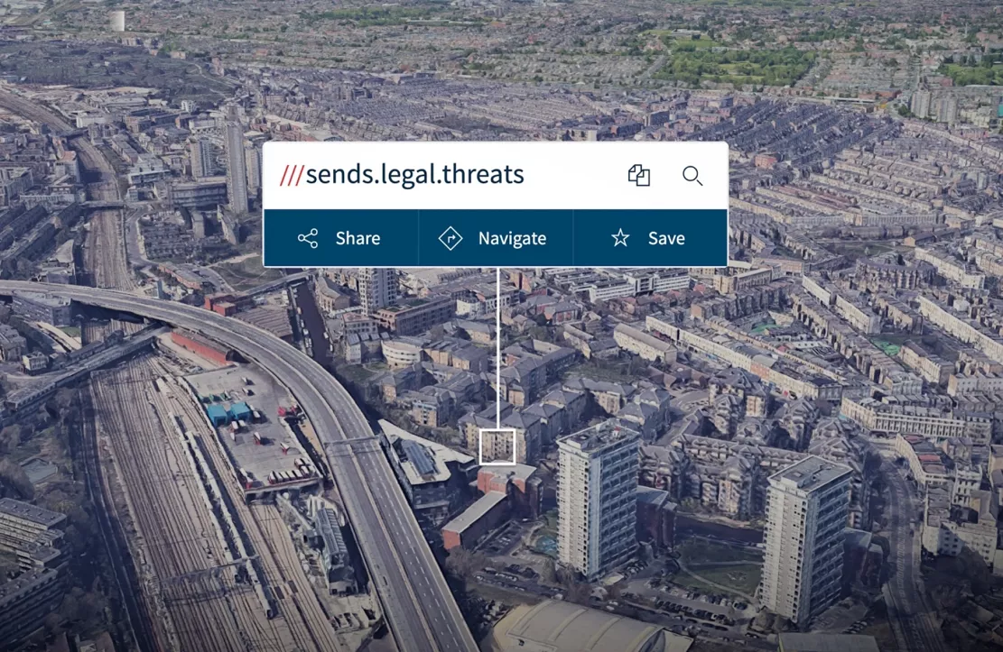
Task: Click the Share button
Action: point(341,238)
